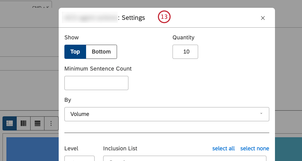Click the blue treemap tile
302x161 pixels.
(32, 149)
